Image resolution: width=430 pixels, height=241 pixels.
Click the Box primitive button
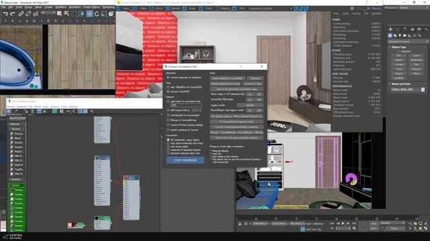398,56
